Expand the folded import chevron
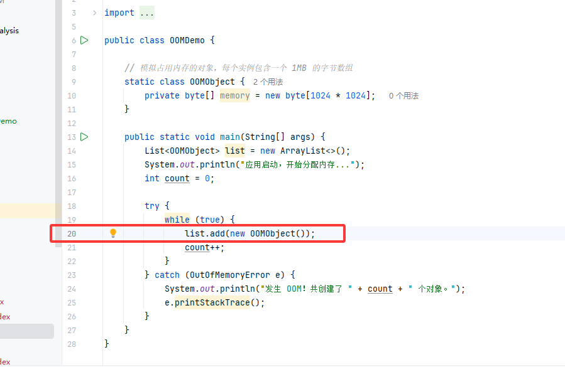 [94, 13]
